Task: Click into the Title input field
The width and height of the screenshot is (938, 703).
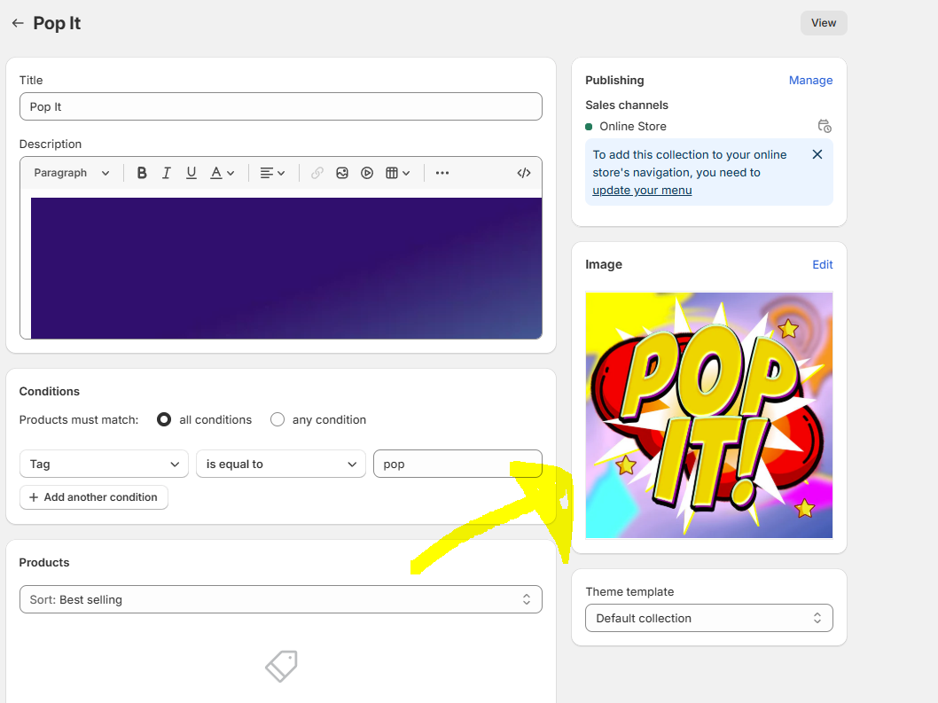Action: pyautogui.click(x=280, y=106)
